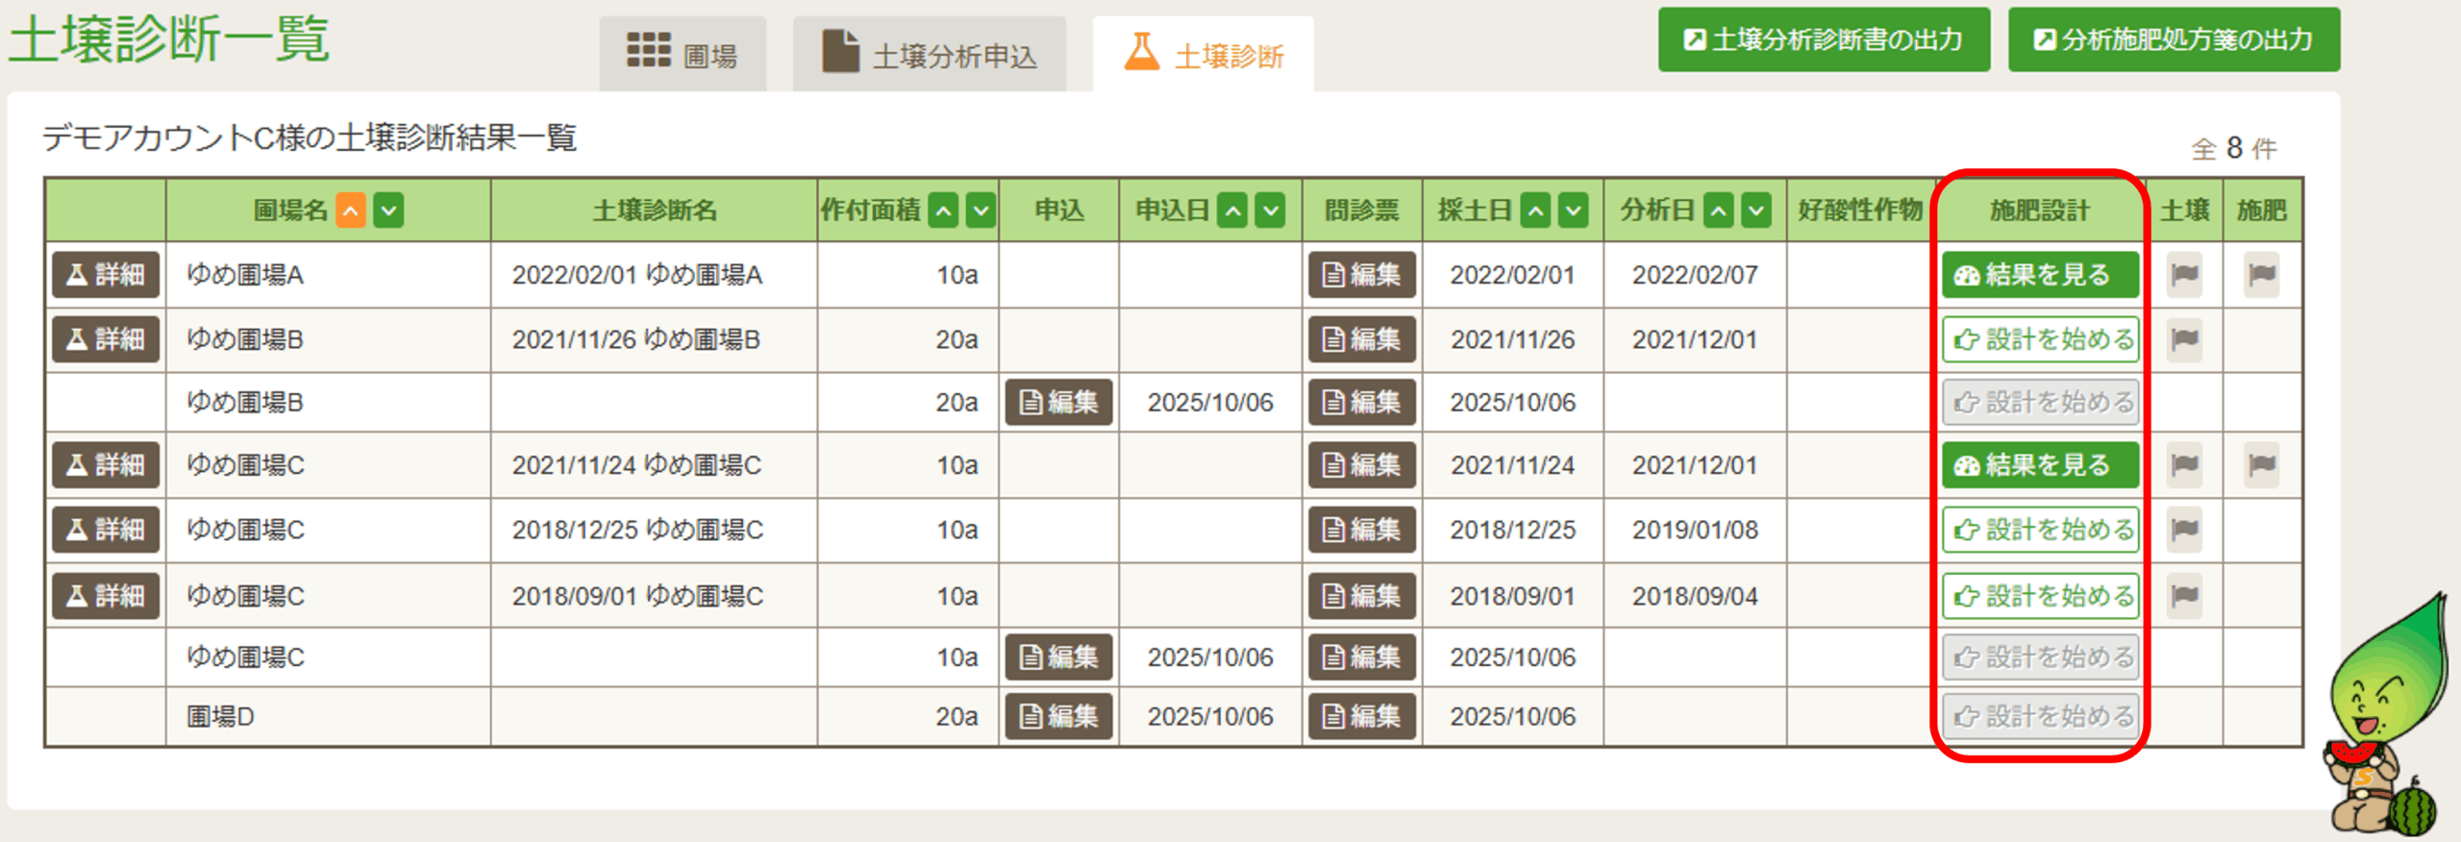Screen dimensions: 2461x842
Task: Switch to the 圃場 tab
Action: (683, 55)
